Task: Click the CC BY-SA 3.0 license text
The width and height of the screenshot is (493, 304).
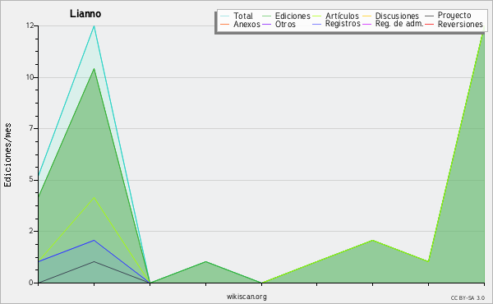Action: (468, 298)
